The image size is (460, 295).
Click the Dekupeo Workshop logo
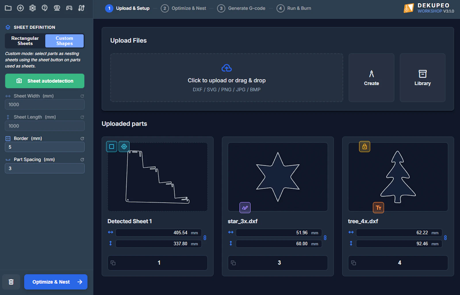(x=428, y=8)
